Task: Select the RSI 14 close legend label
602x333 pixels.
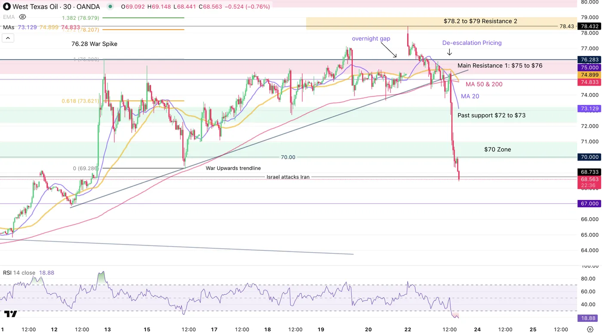Action: [19, 273]
